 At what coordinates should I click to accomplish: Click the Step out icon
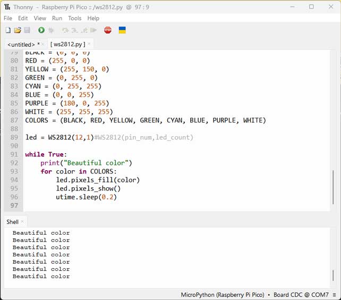[84, 30]
